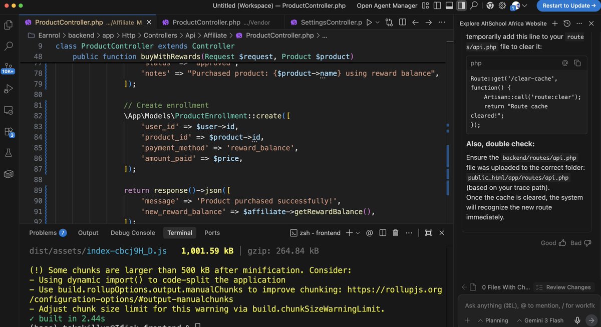
Task: Open Remote Explorer in activity bar
Action: pos(9,110)
